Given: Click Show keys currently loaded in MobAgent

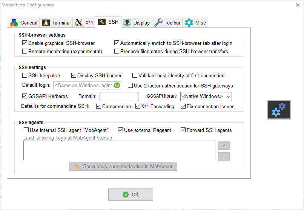Looking at the screenshot, I should tap(123, 166).
